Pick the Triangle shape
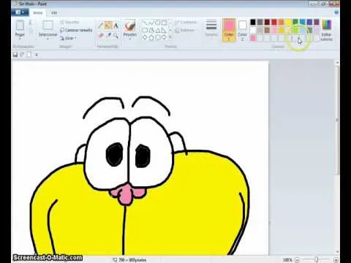The image size is (351, 263). click(x=157, y=30)
